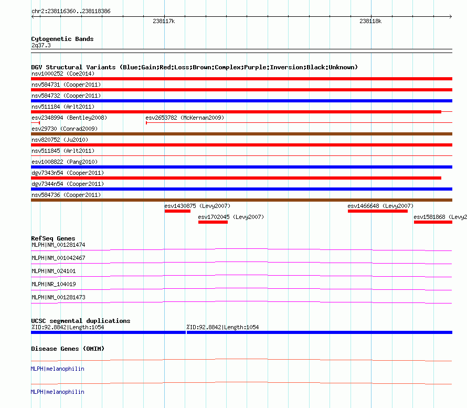The image size is (467, 408).
Task: Click the Cytogenetic Bands track heading
Action: click(62, 39)
